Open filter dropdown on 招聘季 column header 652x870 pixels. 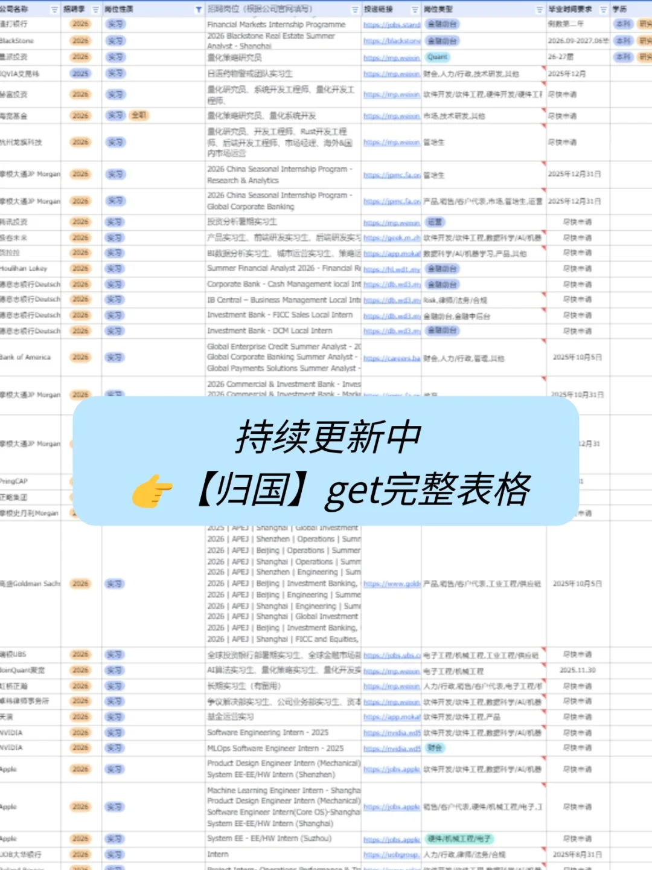tap(95, 10)
